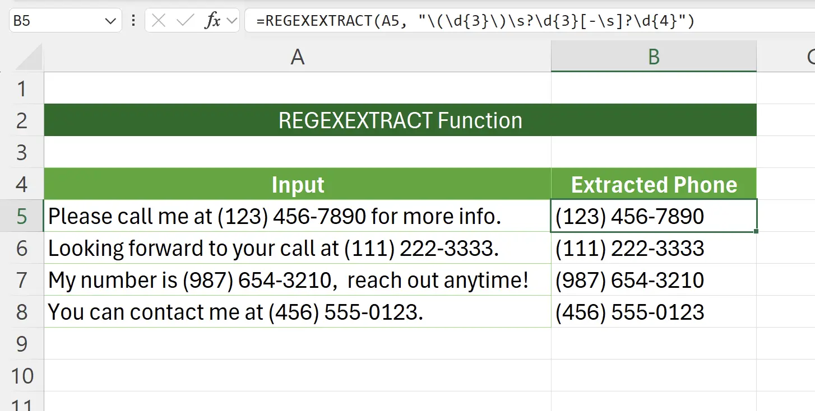Open the Name Box dropdown

pyautogui.click(x=110, y=20)
